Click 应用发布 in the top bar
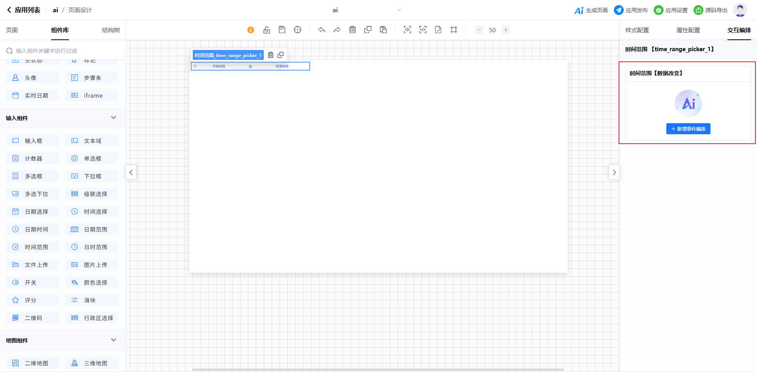Viewport: 757px width, 372px height. 631,10
